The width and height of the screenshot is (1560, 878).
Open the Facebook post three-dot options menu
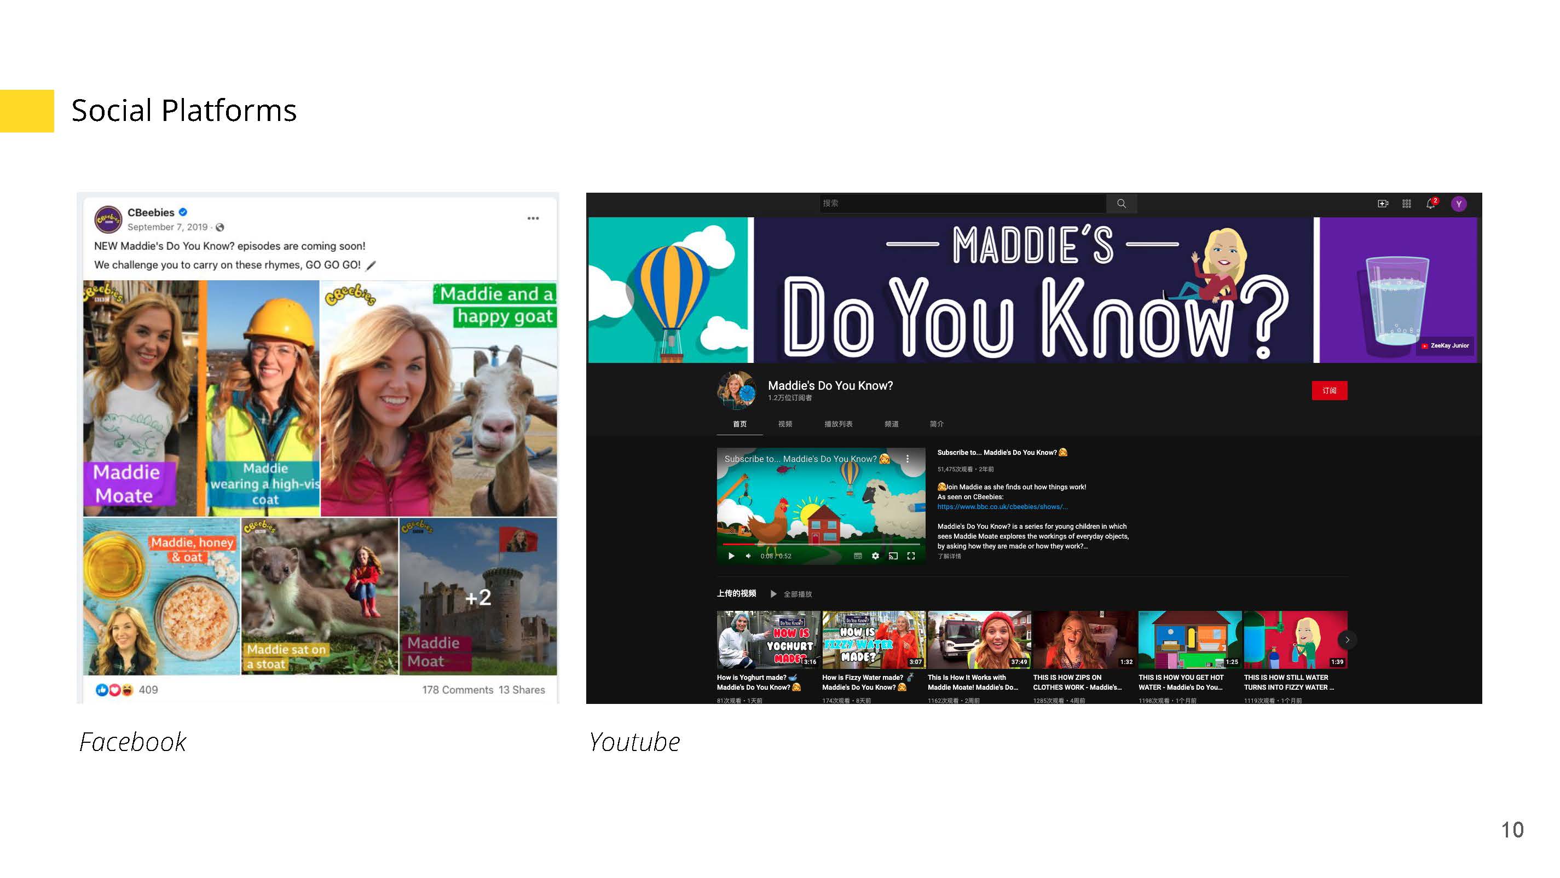[533, 218]
